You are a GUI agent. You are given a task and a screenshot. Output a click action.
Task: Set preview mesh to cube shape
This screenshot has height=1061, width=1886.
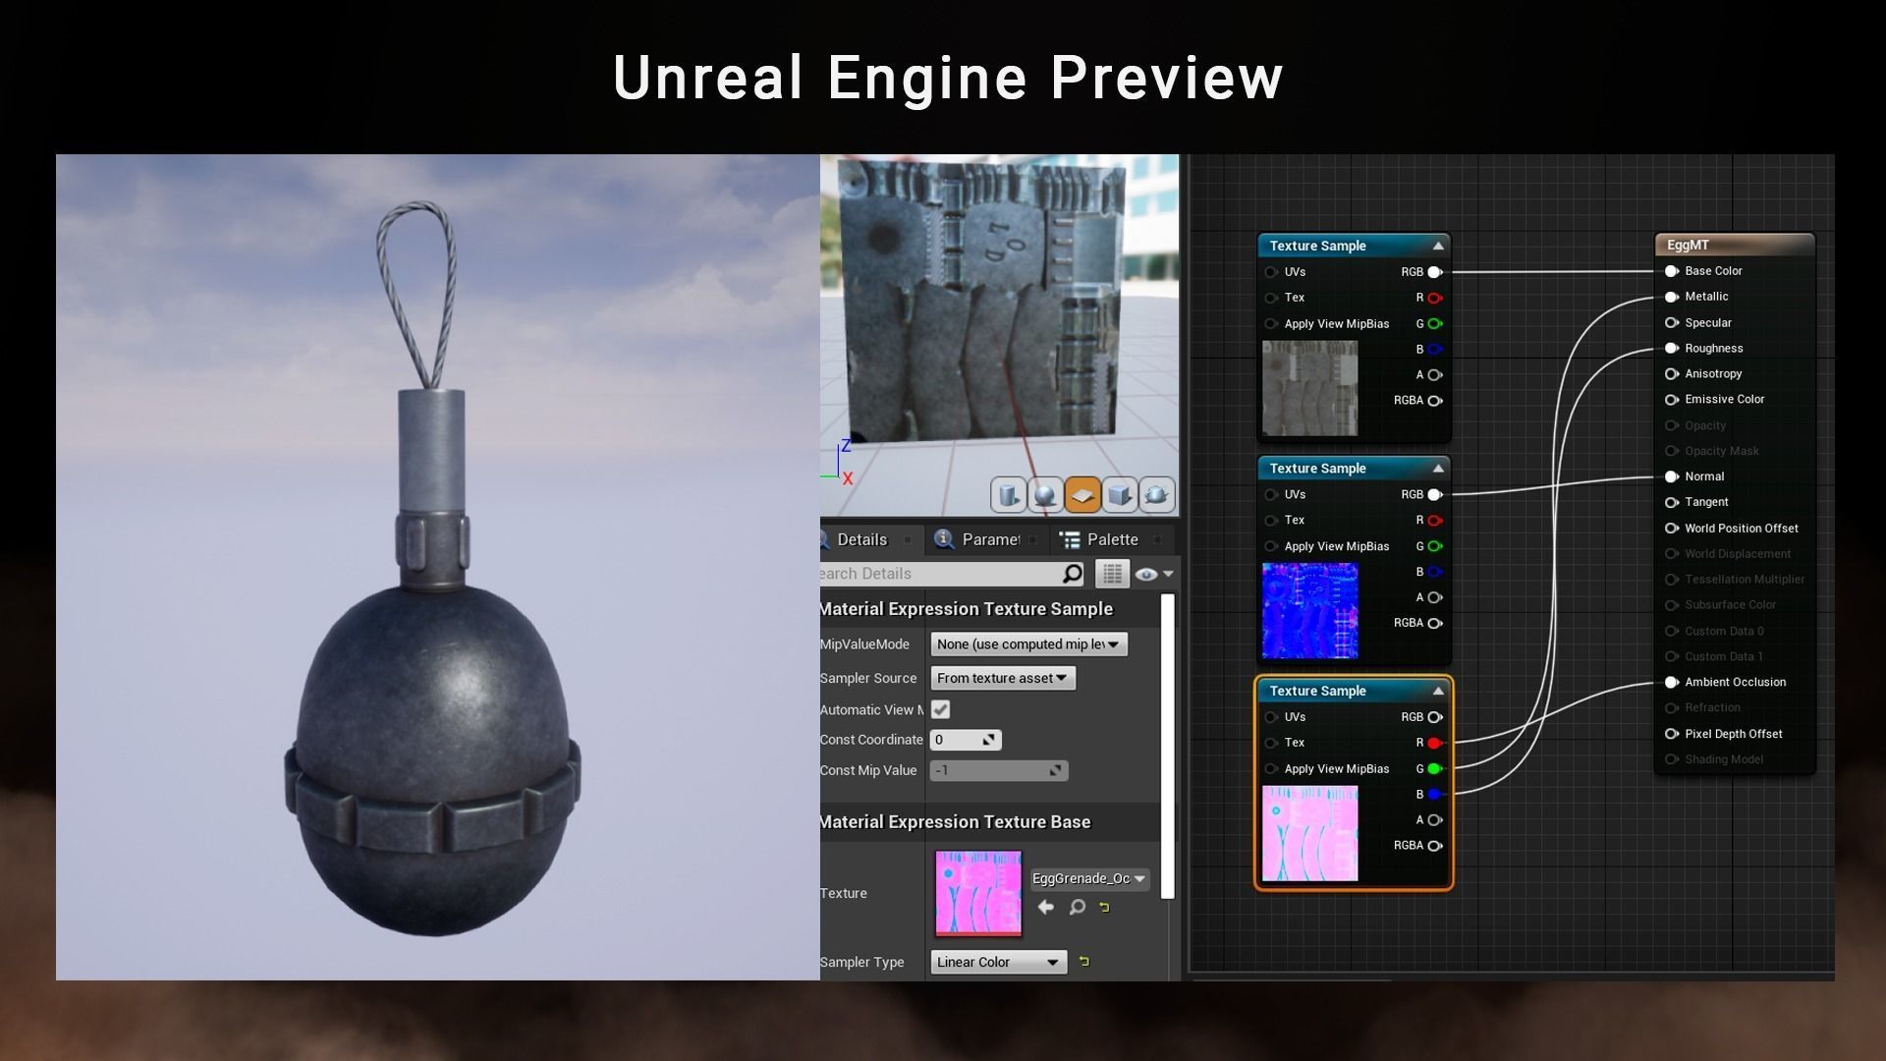click(1120, 495)
